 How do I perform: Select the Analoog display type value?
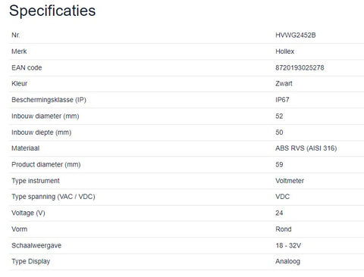(x=287, y=261)
